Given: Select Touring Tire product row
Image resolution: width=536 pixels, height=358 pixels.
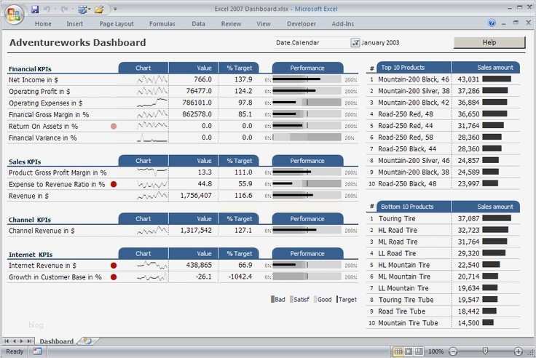Looking at the screenshot, I should coord(397,218).
